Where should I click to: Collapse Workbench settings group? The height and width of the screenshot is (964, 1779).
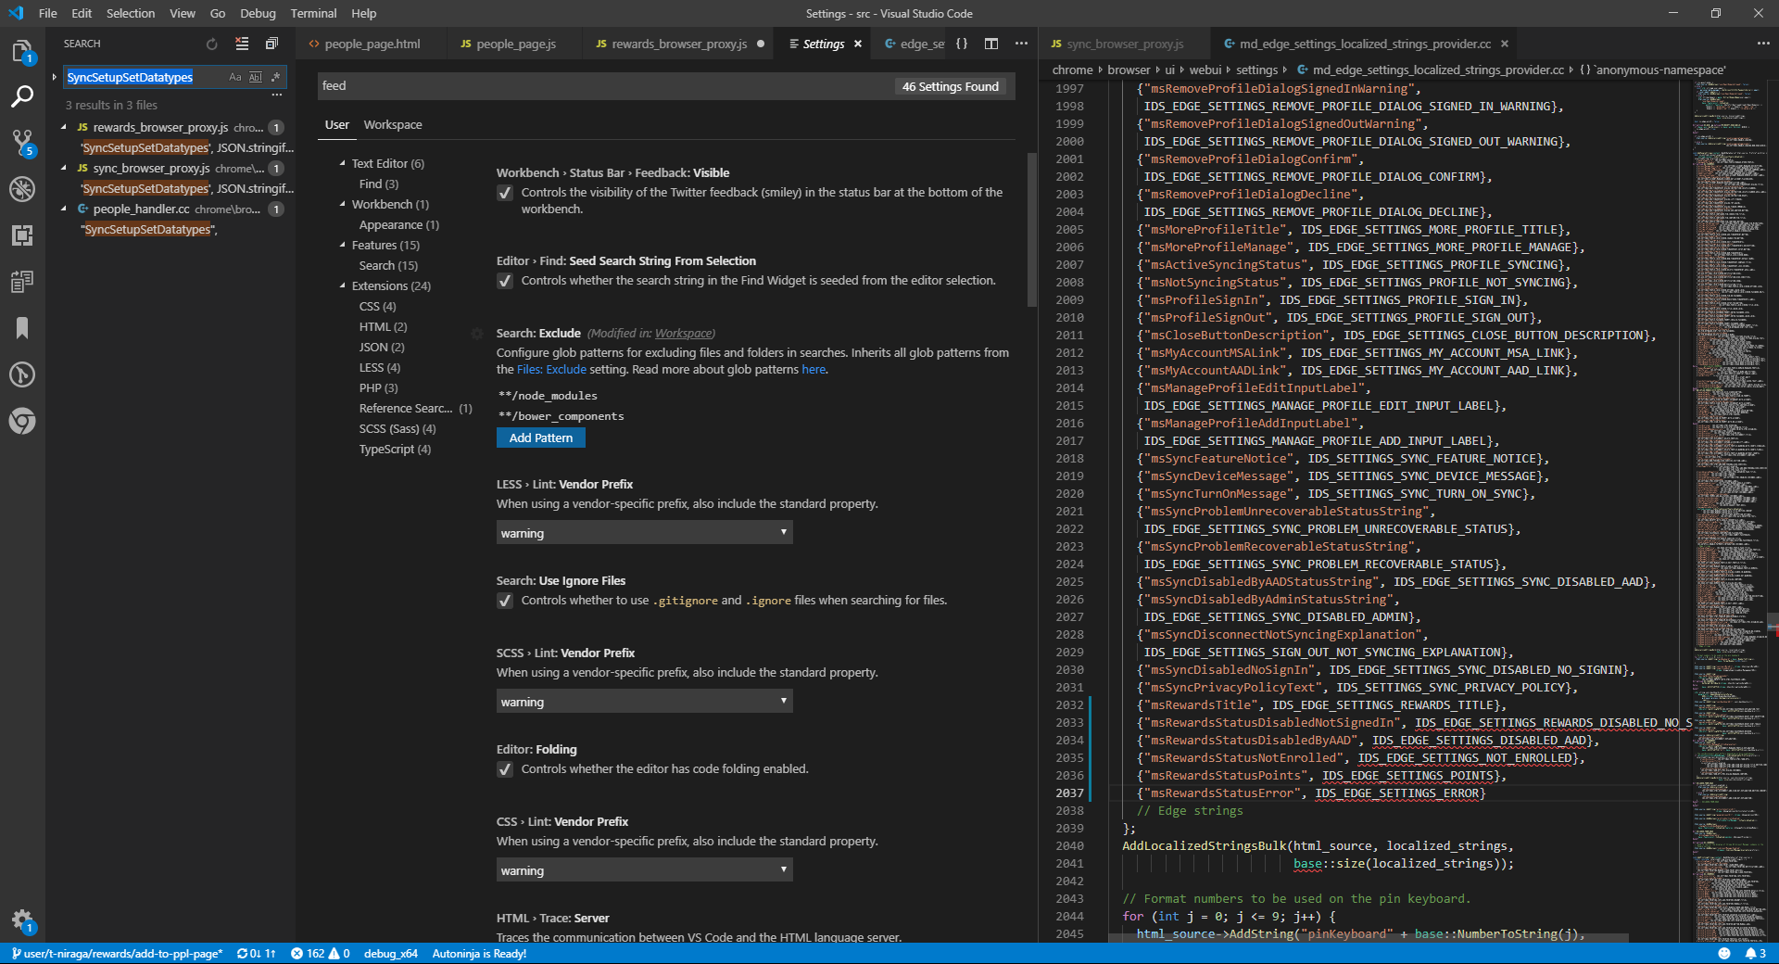coord(342,204)
